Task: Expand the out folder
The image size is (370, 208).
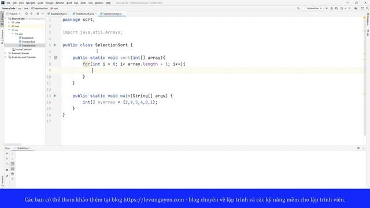Action: [9, 26]
